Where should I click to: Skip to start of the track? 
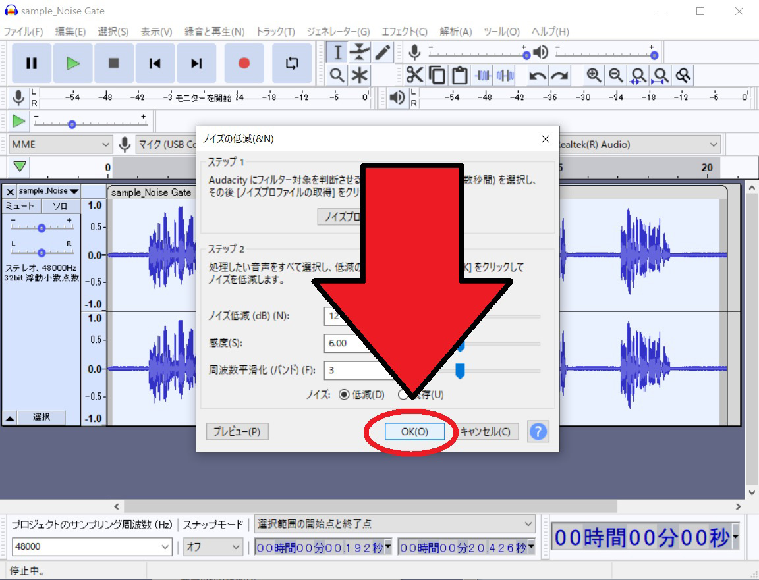point(155,63)
